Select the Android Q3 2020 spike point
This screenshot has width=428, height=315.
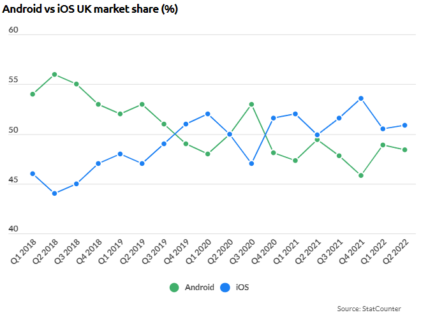coord(252,105)
